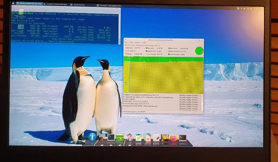Image resolution: width=278 pixels, height=162 pixels.
Task: Click the red Bad sectors legend swatch
Action: click(x=146, y=51)
